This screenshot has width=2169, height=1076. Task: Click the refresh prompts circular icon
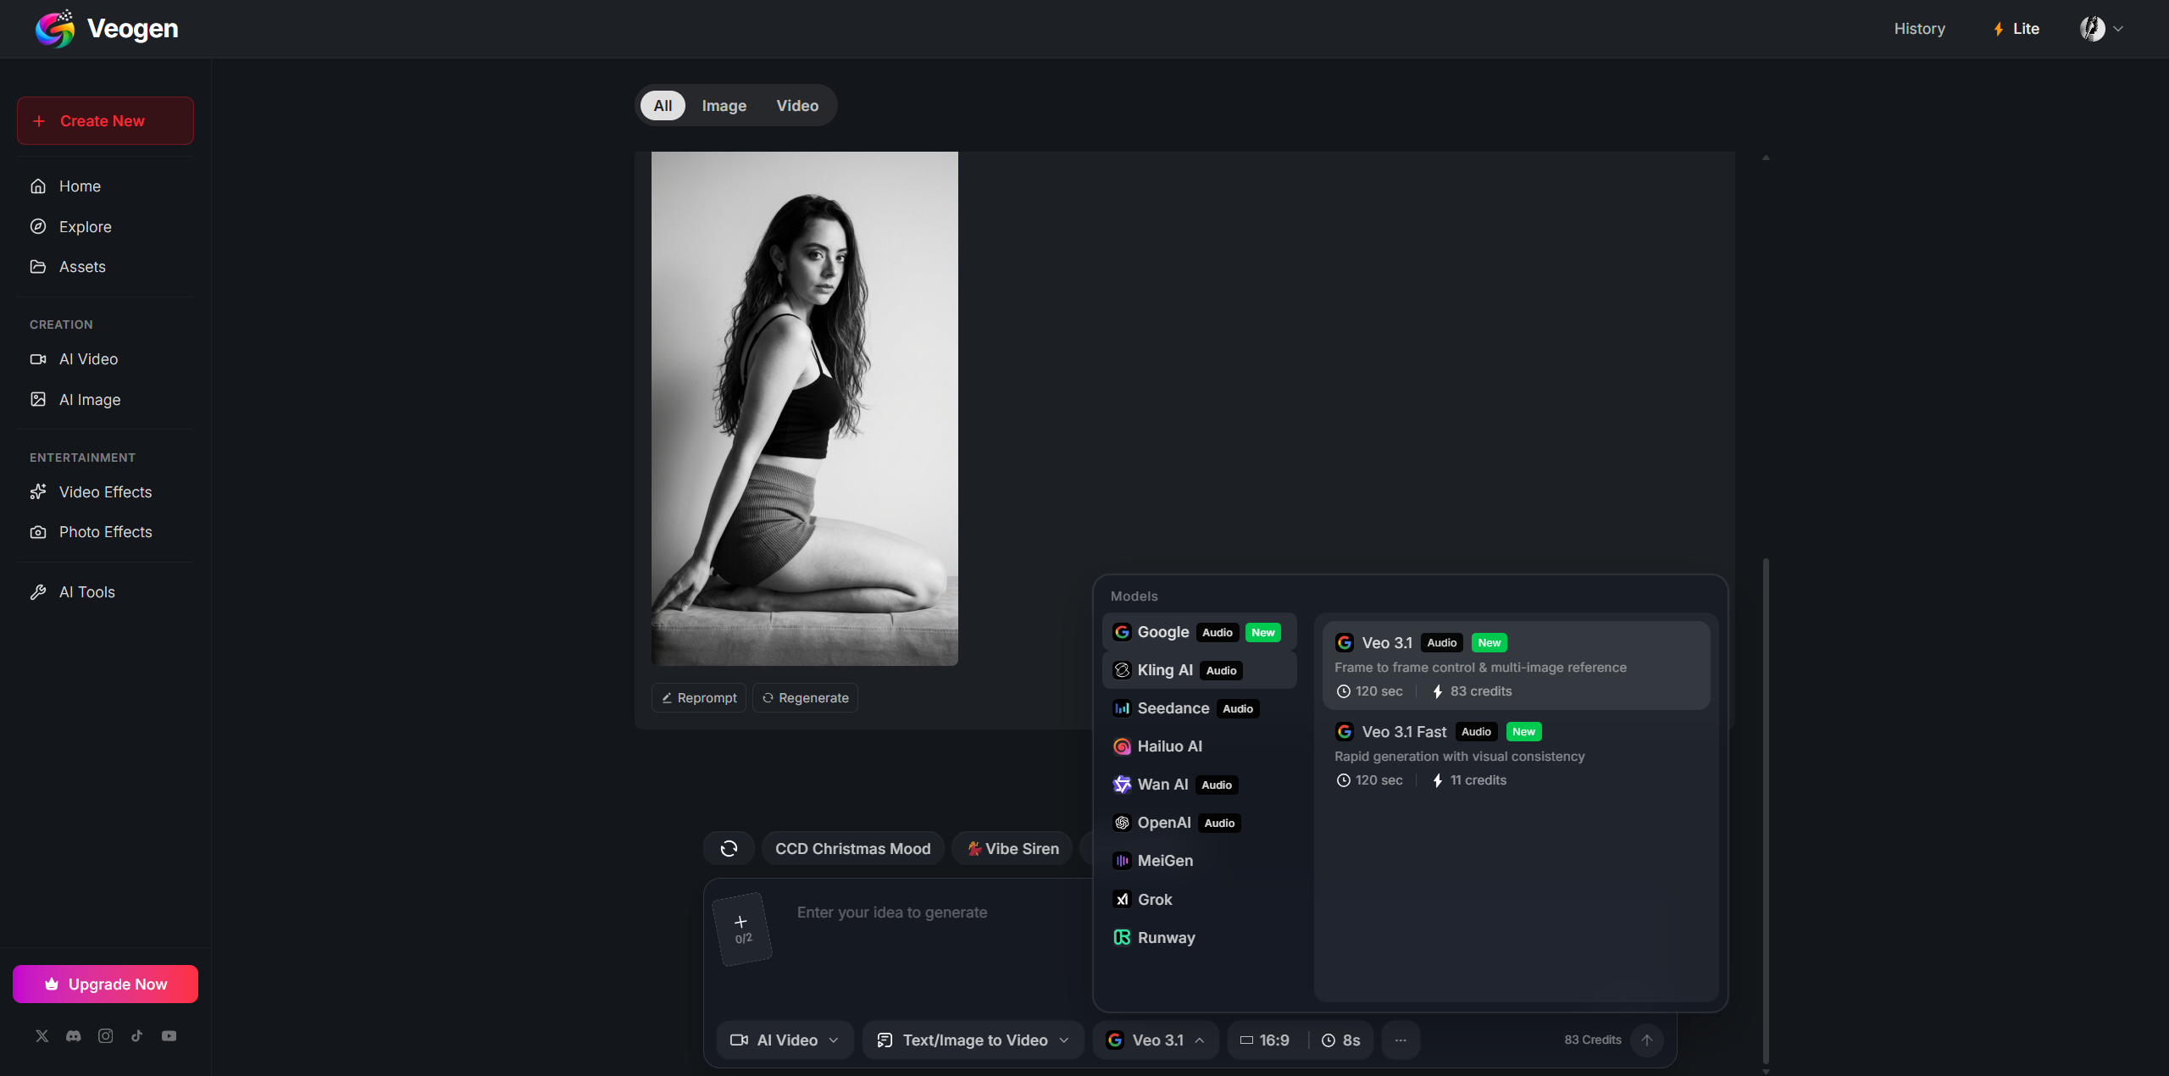coord(729,848)
